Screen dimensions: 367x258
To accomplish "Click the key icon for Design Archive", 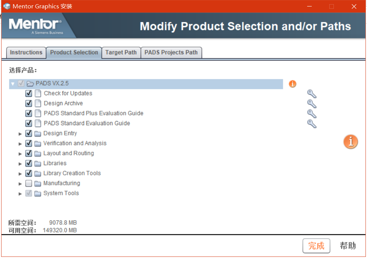I will tap(312, 104).
